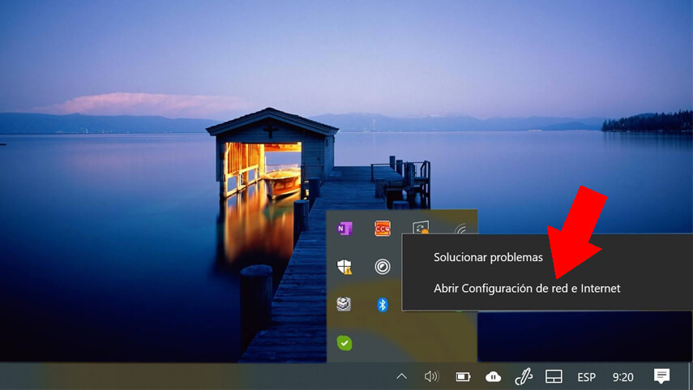Open the cloud sync icon in taskbar
This screenshot has width=693, height=390.
coord(493,377)
